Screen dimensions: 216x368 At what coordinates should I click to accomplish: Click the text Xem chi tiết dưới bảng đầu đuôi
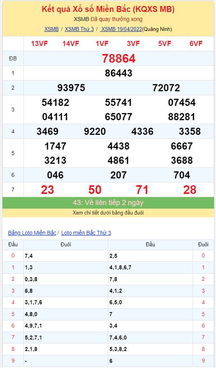tap(108, 213)
